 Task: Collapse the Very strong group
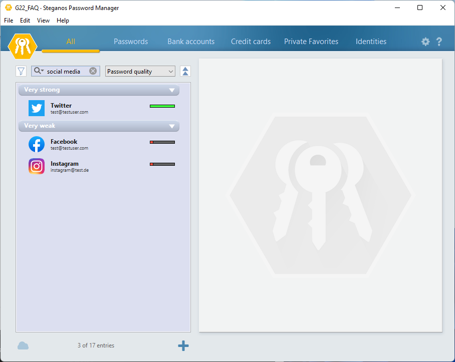click(172, 90)
